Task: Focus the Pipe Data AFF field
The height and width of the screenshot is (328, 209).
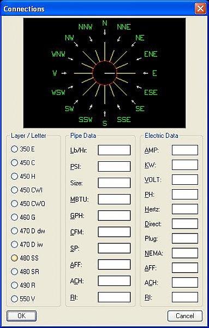Action: pos(114,265)
